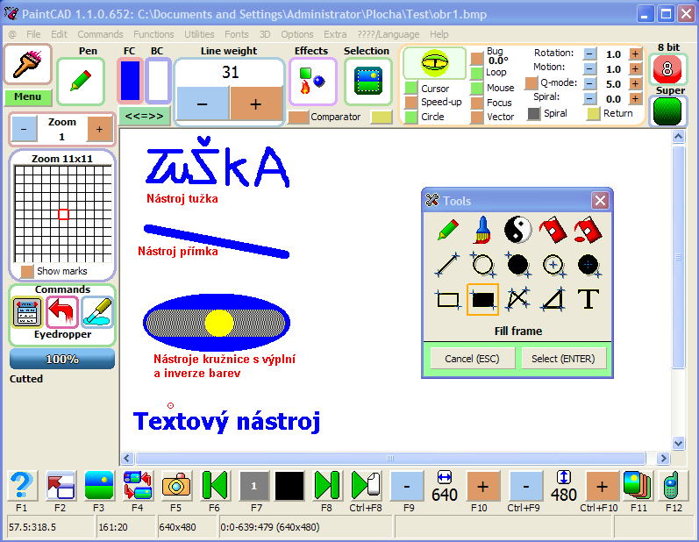Increase Line weight with plus button
The width and height of the screenshot is (699, 542).
(x=256, y=103)
